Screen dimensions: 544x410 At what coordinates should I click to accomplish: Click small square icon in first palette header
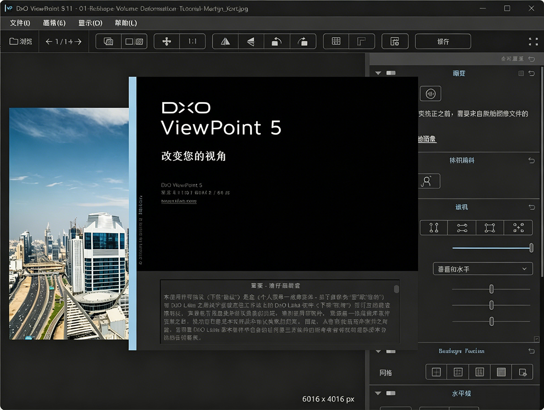521,73
